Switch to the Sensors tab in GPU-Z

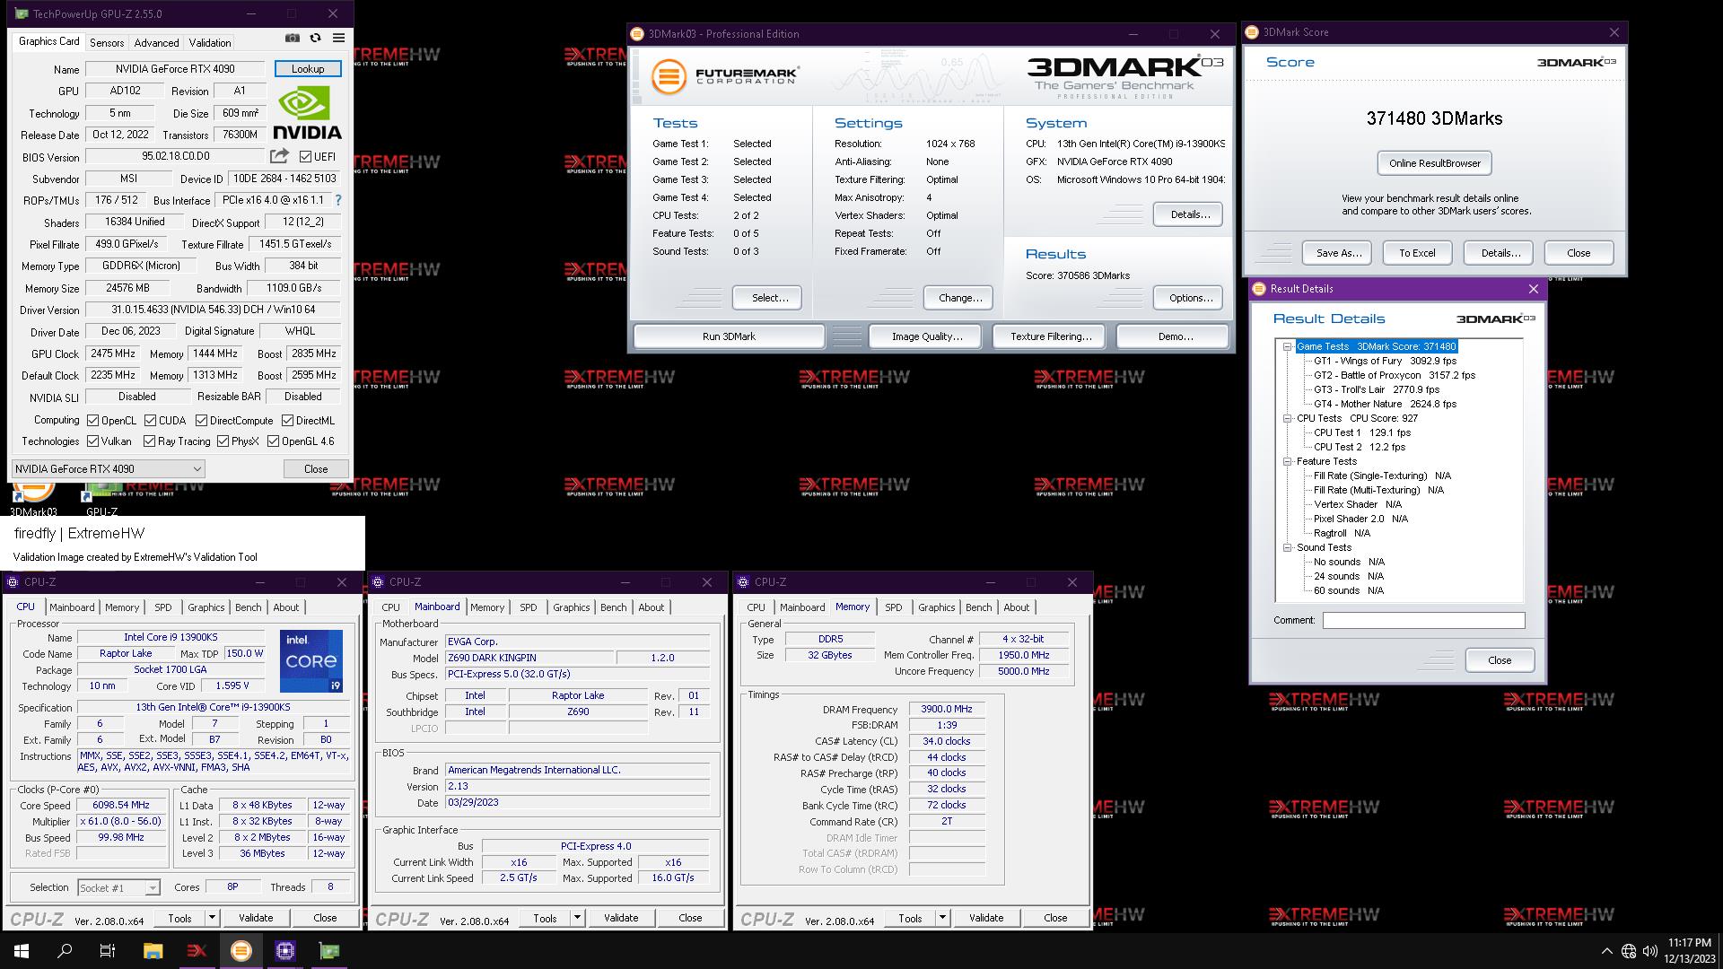coord(107,42)
